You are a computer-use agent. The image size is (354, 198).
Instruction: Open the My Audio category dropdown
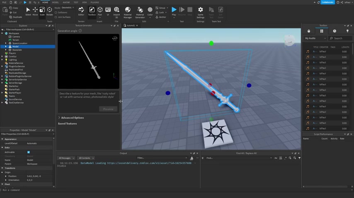pos(315,38)
